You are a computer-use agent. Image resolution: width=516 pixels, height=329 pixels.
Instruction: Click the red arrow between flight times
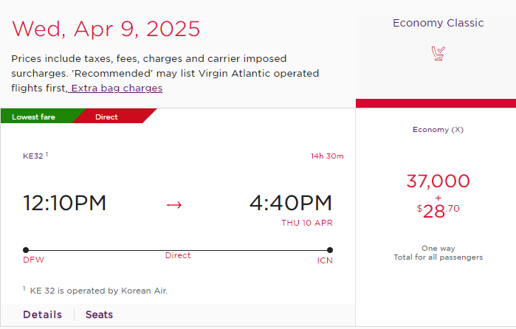[x=174, y=205]
